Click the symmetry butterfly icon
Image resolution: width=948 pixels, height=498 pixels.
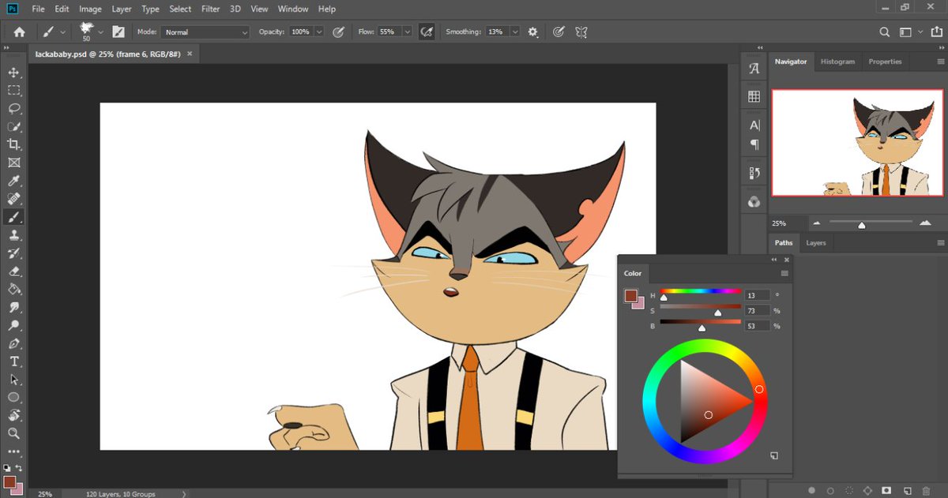click(581, 32)
